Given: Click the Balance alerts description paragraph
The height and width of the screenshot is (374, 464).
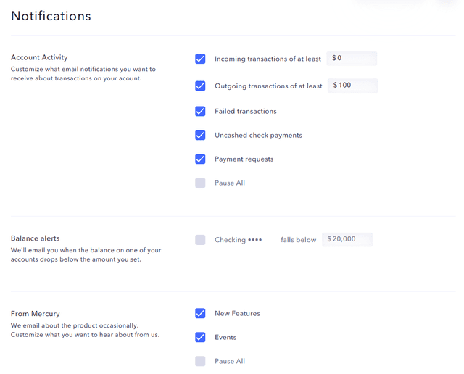Looking at the screenshot, I should coord(86,254).
